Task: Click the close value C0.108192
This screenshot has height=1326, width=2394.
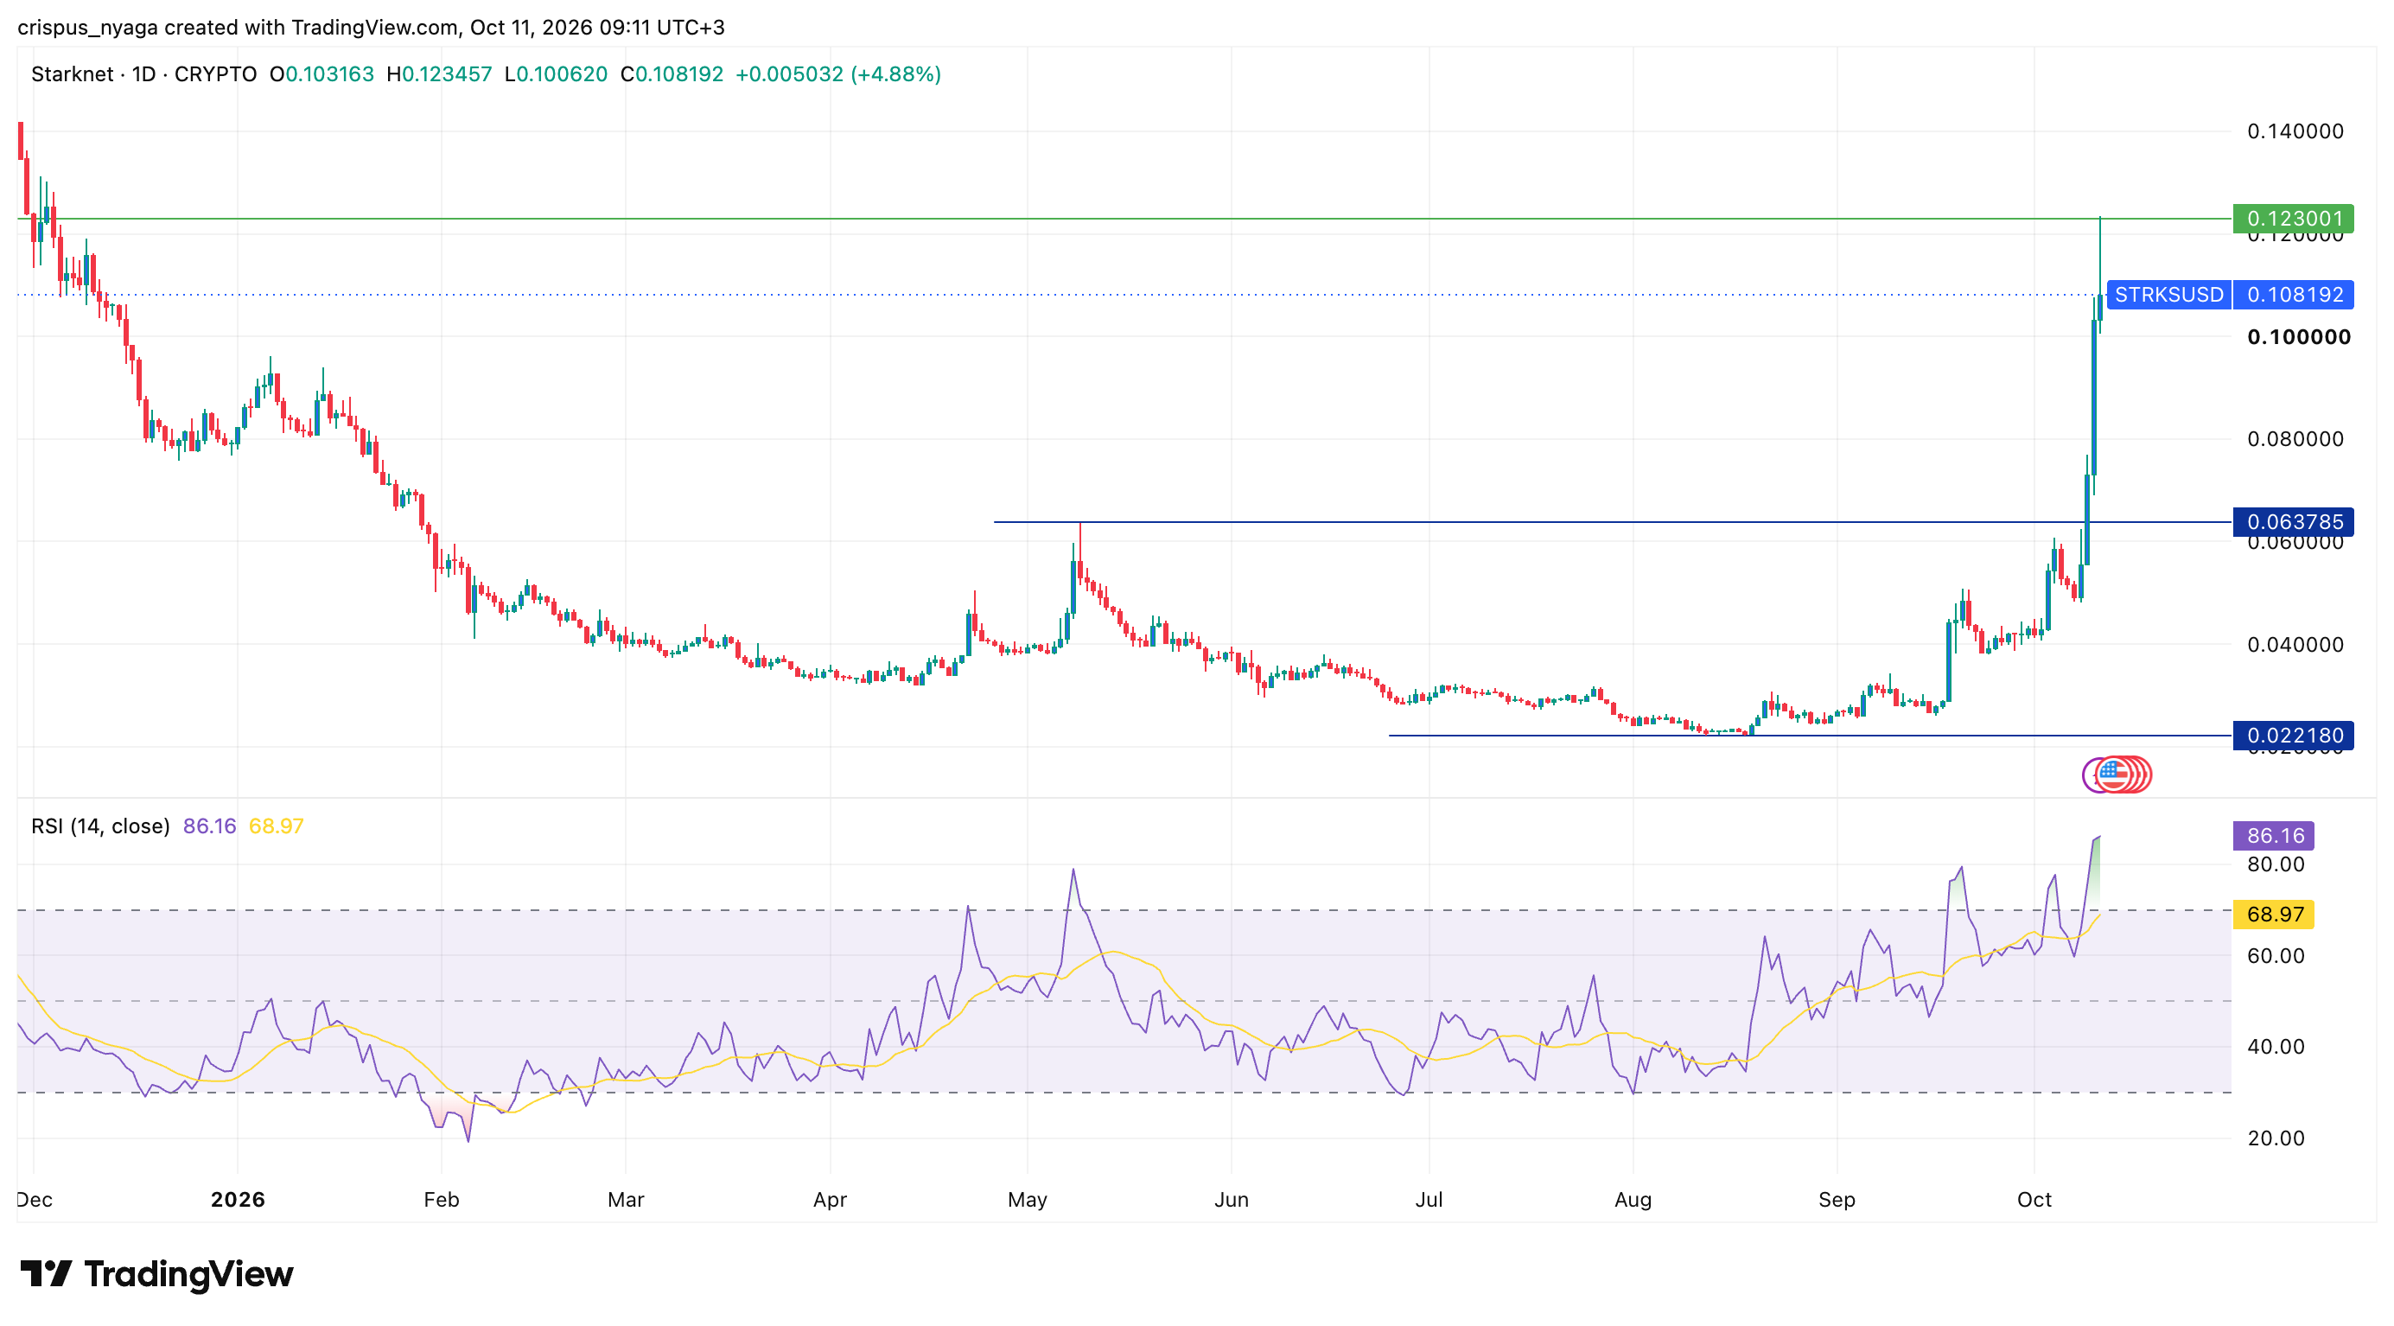Action: pyautogui.click(x=672, y=74)
